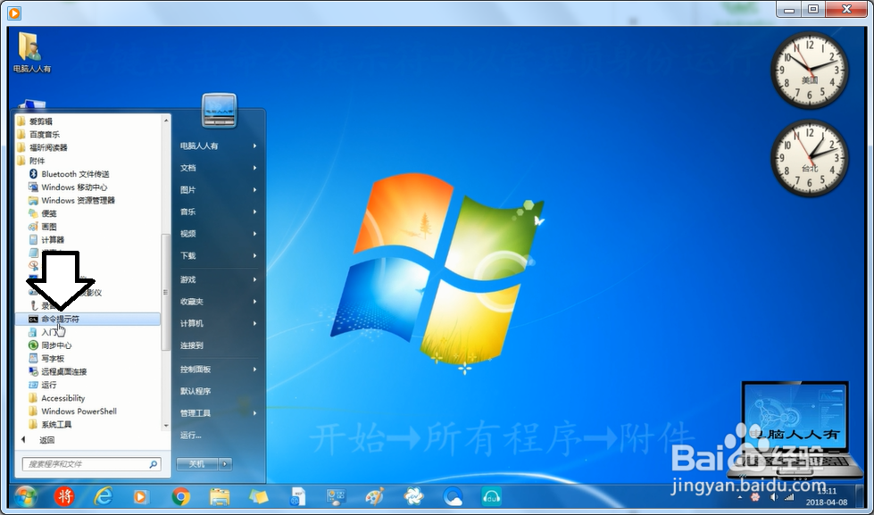Open 图片 in the right pane
This screenshot has height=515, width=874.
[219, 190]
